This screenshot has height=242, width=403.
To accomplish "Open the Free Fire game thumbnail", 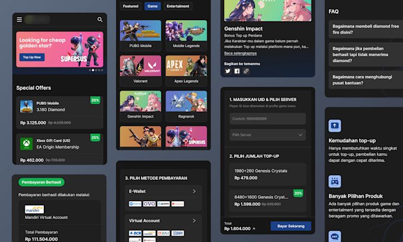I will tap(140, 137).
